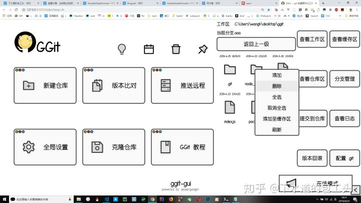Open a new browser tab with the plus
The height and width of the screenshot is (203, 361).
pyautogui.click(x=323, y=3)
